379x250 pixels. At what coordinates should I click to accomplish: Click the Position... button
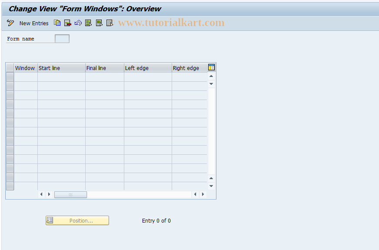pyautogui.click(x=77, y=220)
